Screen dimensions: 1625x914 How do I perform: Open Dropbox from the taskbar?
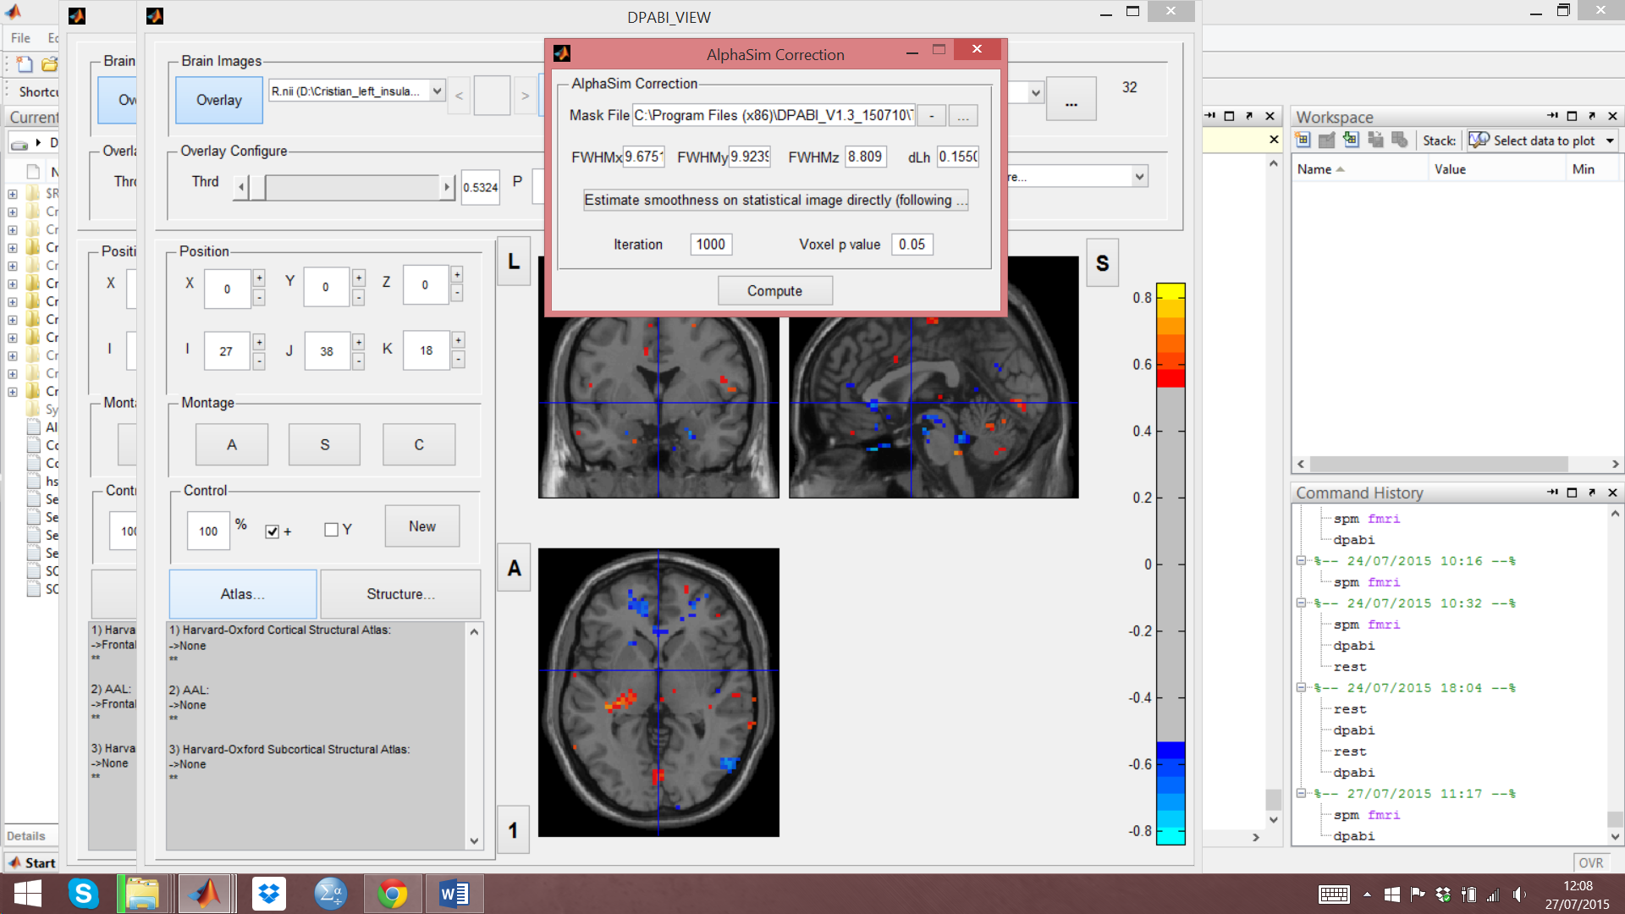pyautogui.click(x=269, y=894)
